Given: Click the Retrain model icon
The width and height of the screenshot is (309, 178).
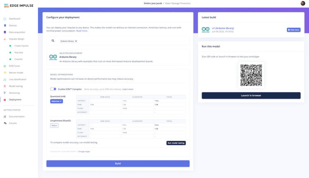Looking at the screenshot, I should (5, 73).
